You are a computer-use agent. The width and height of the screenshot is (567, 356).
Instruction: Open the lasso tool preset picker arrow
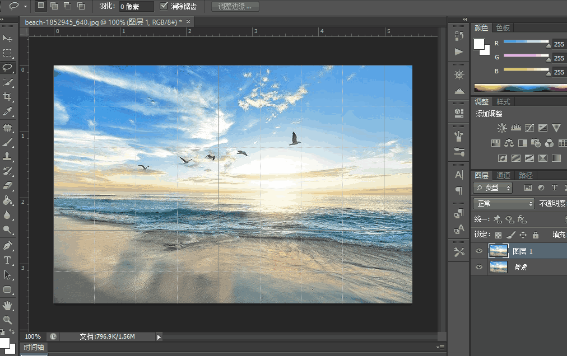25,6
